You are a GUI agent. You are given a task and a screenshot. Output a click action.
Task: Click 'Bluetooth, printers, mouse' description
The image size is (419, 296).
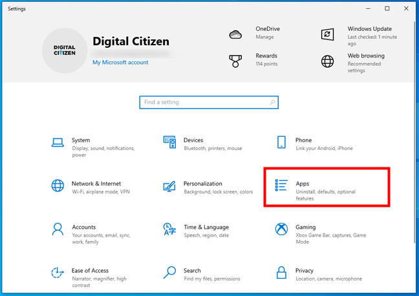click(x=213, y=148)
